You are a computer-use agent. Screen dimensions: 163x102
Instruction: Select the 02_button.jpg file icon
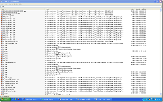2,78
